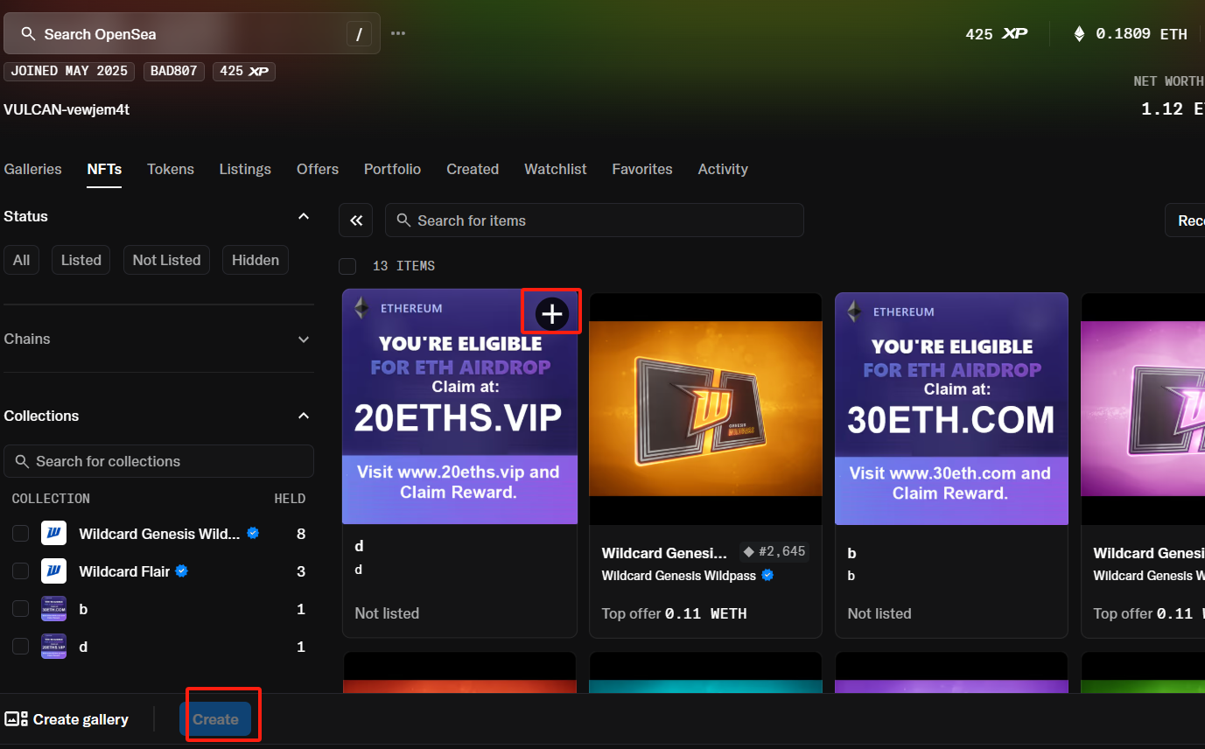Open the Offers tab
Screen dimensions: 1205x749
click(318, 169)
